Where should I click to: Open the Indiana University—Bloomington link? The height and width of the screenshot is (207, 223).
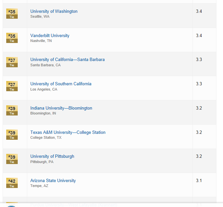61,108
